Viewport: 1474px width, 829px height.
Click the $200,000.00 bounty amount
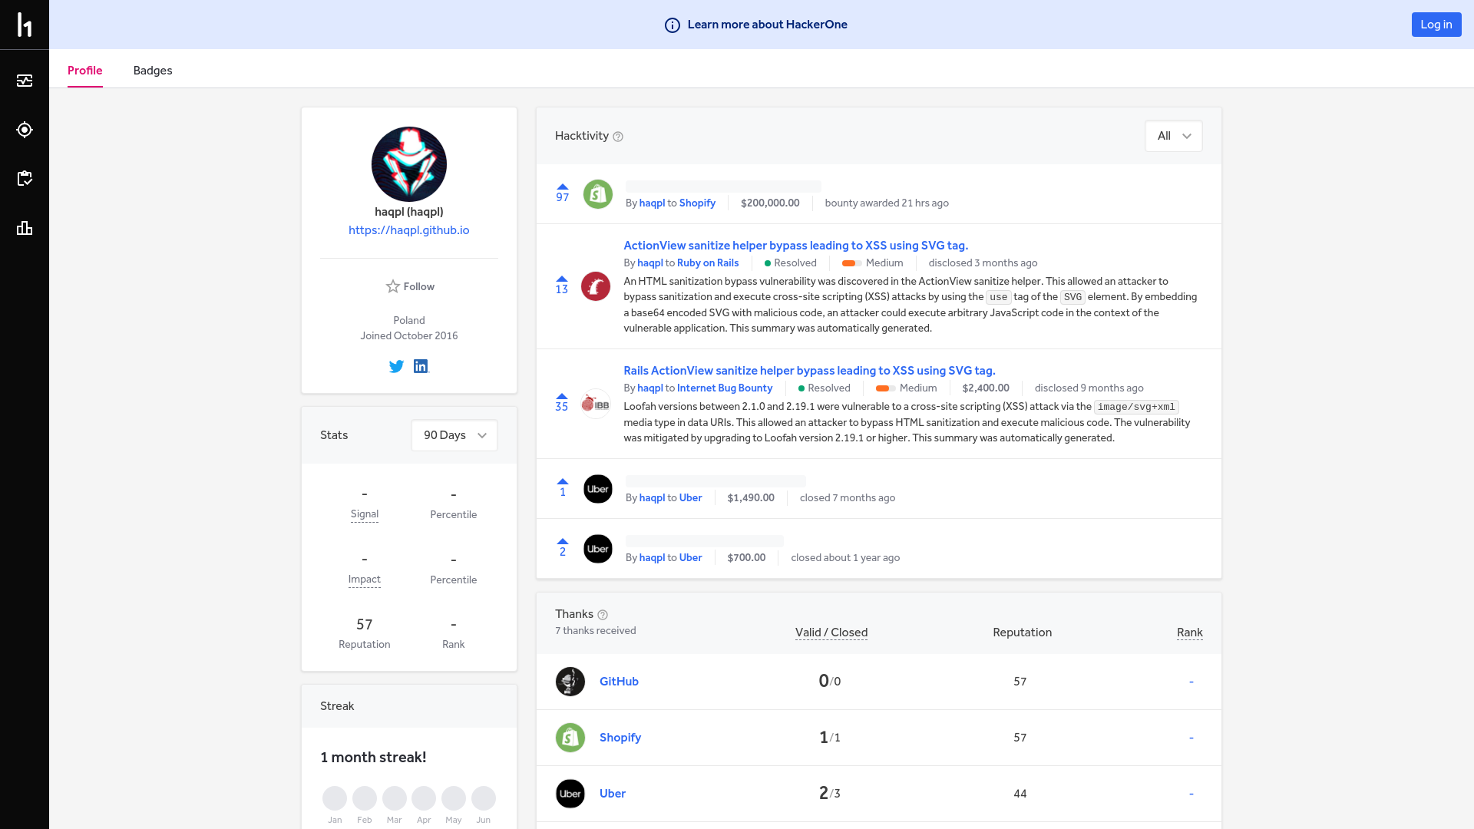(770, 203)
